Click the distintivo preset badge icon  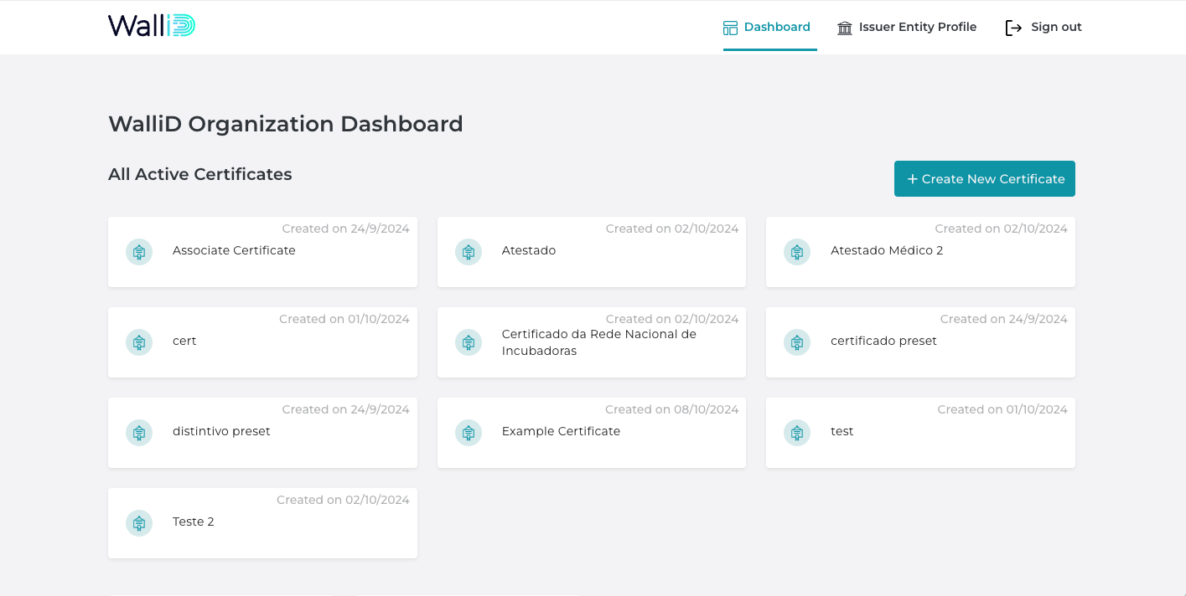coord(139,433)
